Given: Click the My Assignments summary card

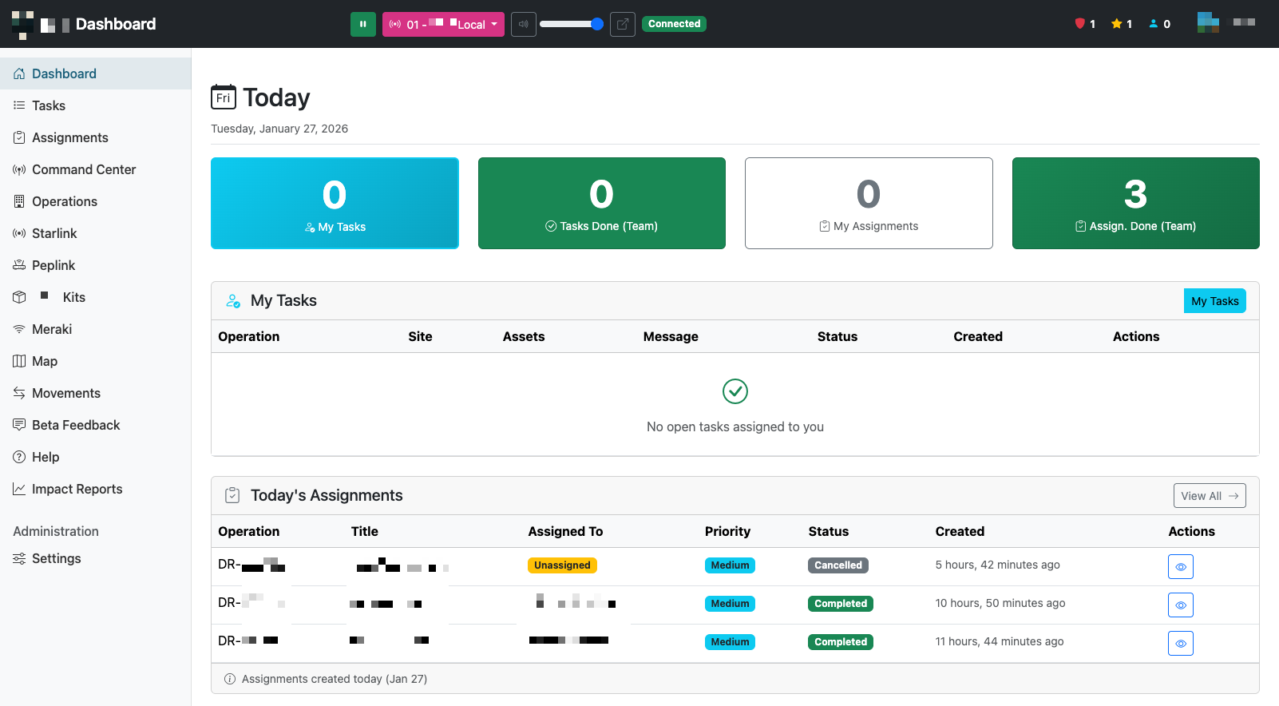Looking at the screenshot, I should [869, 203].
